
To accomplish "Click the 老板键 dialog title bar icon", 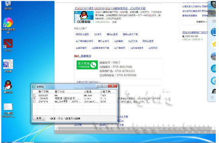I will (x=34, y=86).
